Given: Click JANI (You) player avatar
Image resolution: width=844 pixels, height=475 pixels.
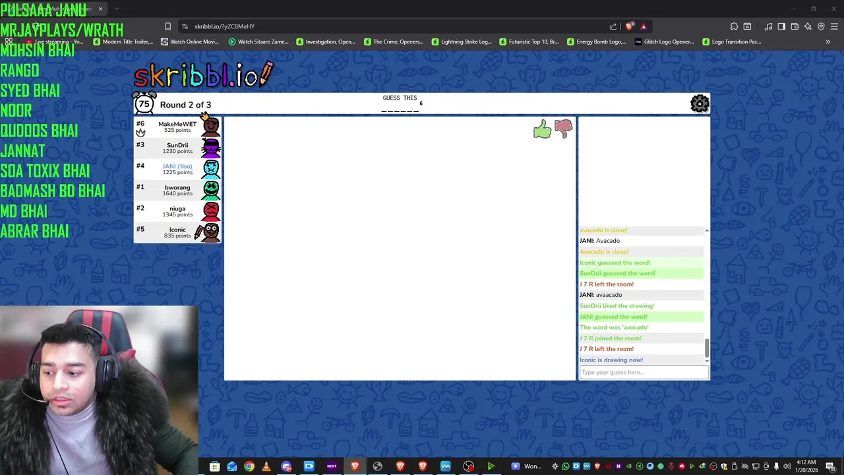Looking at the screenshot, I should [x=211, y=169].
